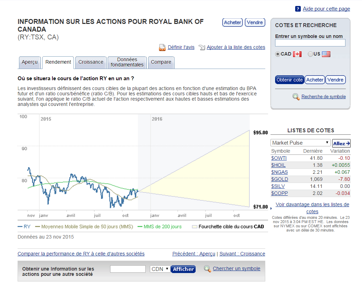The width and height of the screenshot is (362, 285).
Task: Click the $95.00 high target label
Action: tap(260, 133)
